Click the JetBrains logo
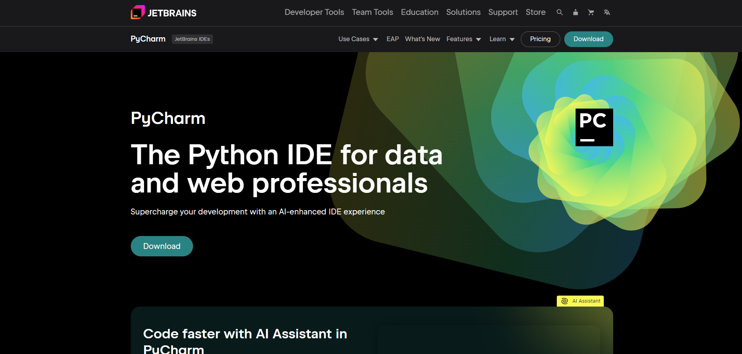This screenshot has height=354, width=742. 164,13
